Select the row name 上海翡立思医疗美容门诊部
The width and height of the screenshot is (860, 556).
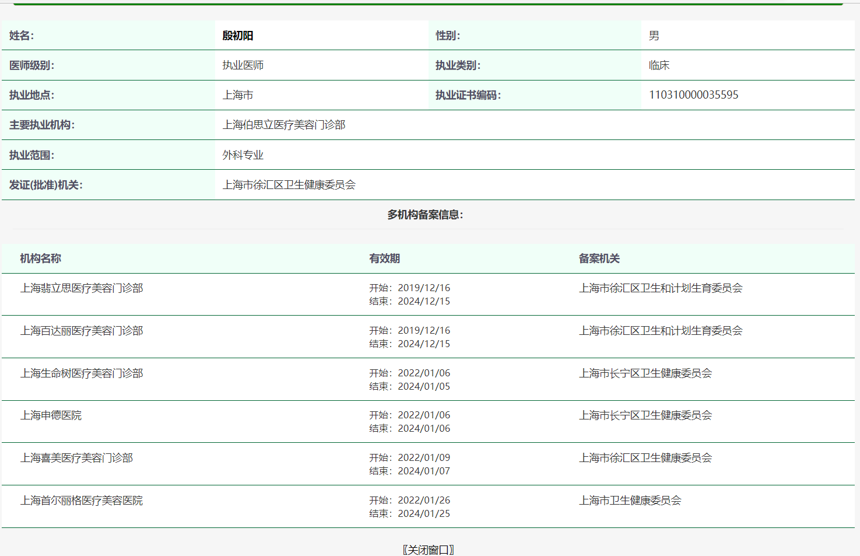82,288
